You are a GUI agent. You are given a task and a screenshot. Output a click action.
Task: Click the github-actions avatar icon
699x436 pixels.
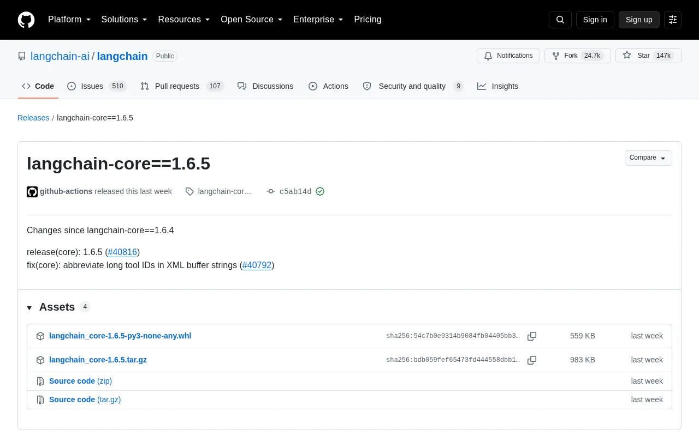32,192
